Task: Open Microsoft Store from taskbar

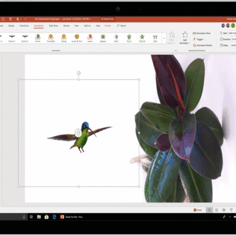Action: 47,217
